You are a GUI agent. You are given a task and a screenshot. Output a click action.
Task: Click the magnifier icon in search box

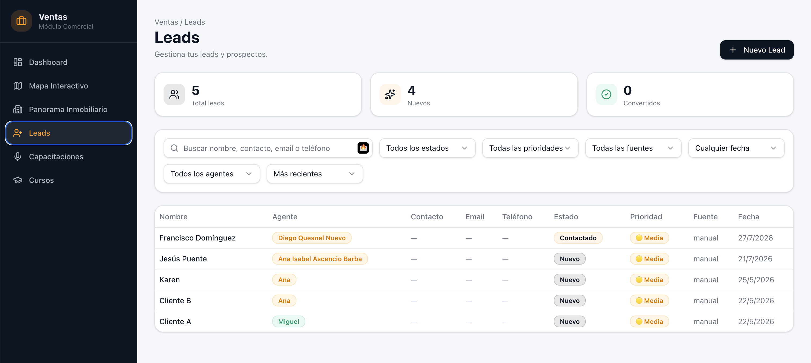tap(174, 148)
